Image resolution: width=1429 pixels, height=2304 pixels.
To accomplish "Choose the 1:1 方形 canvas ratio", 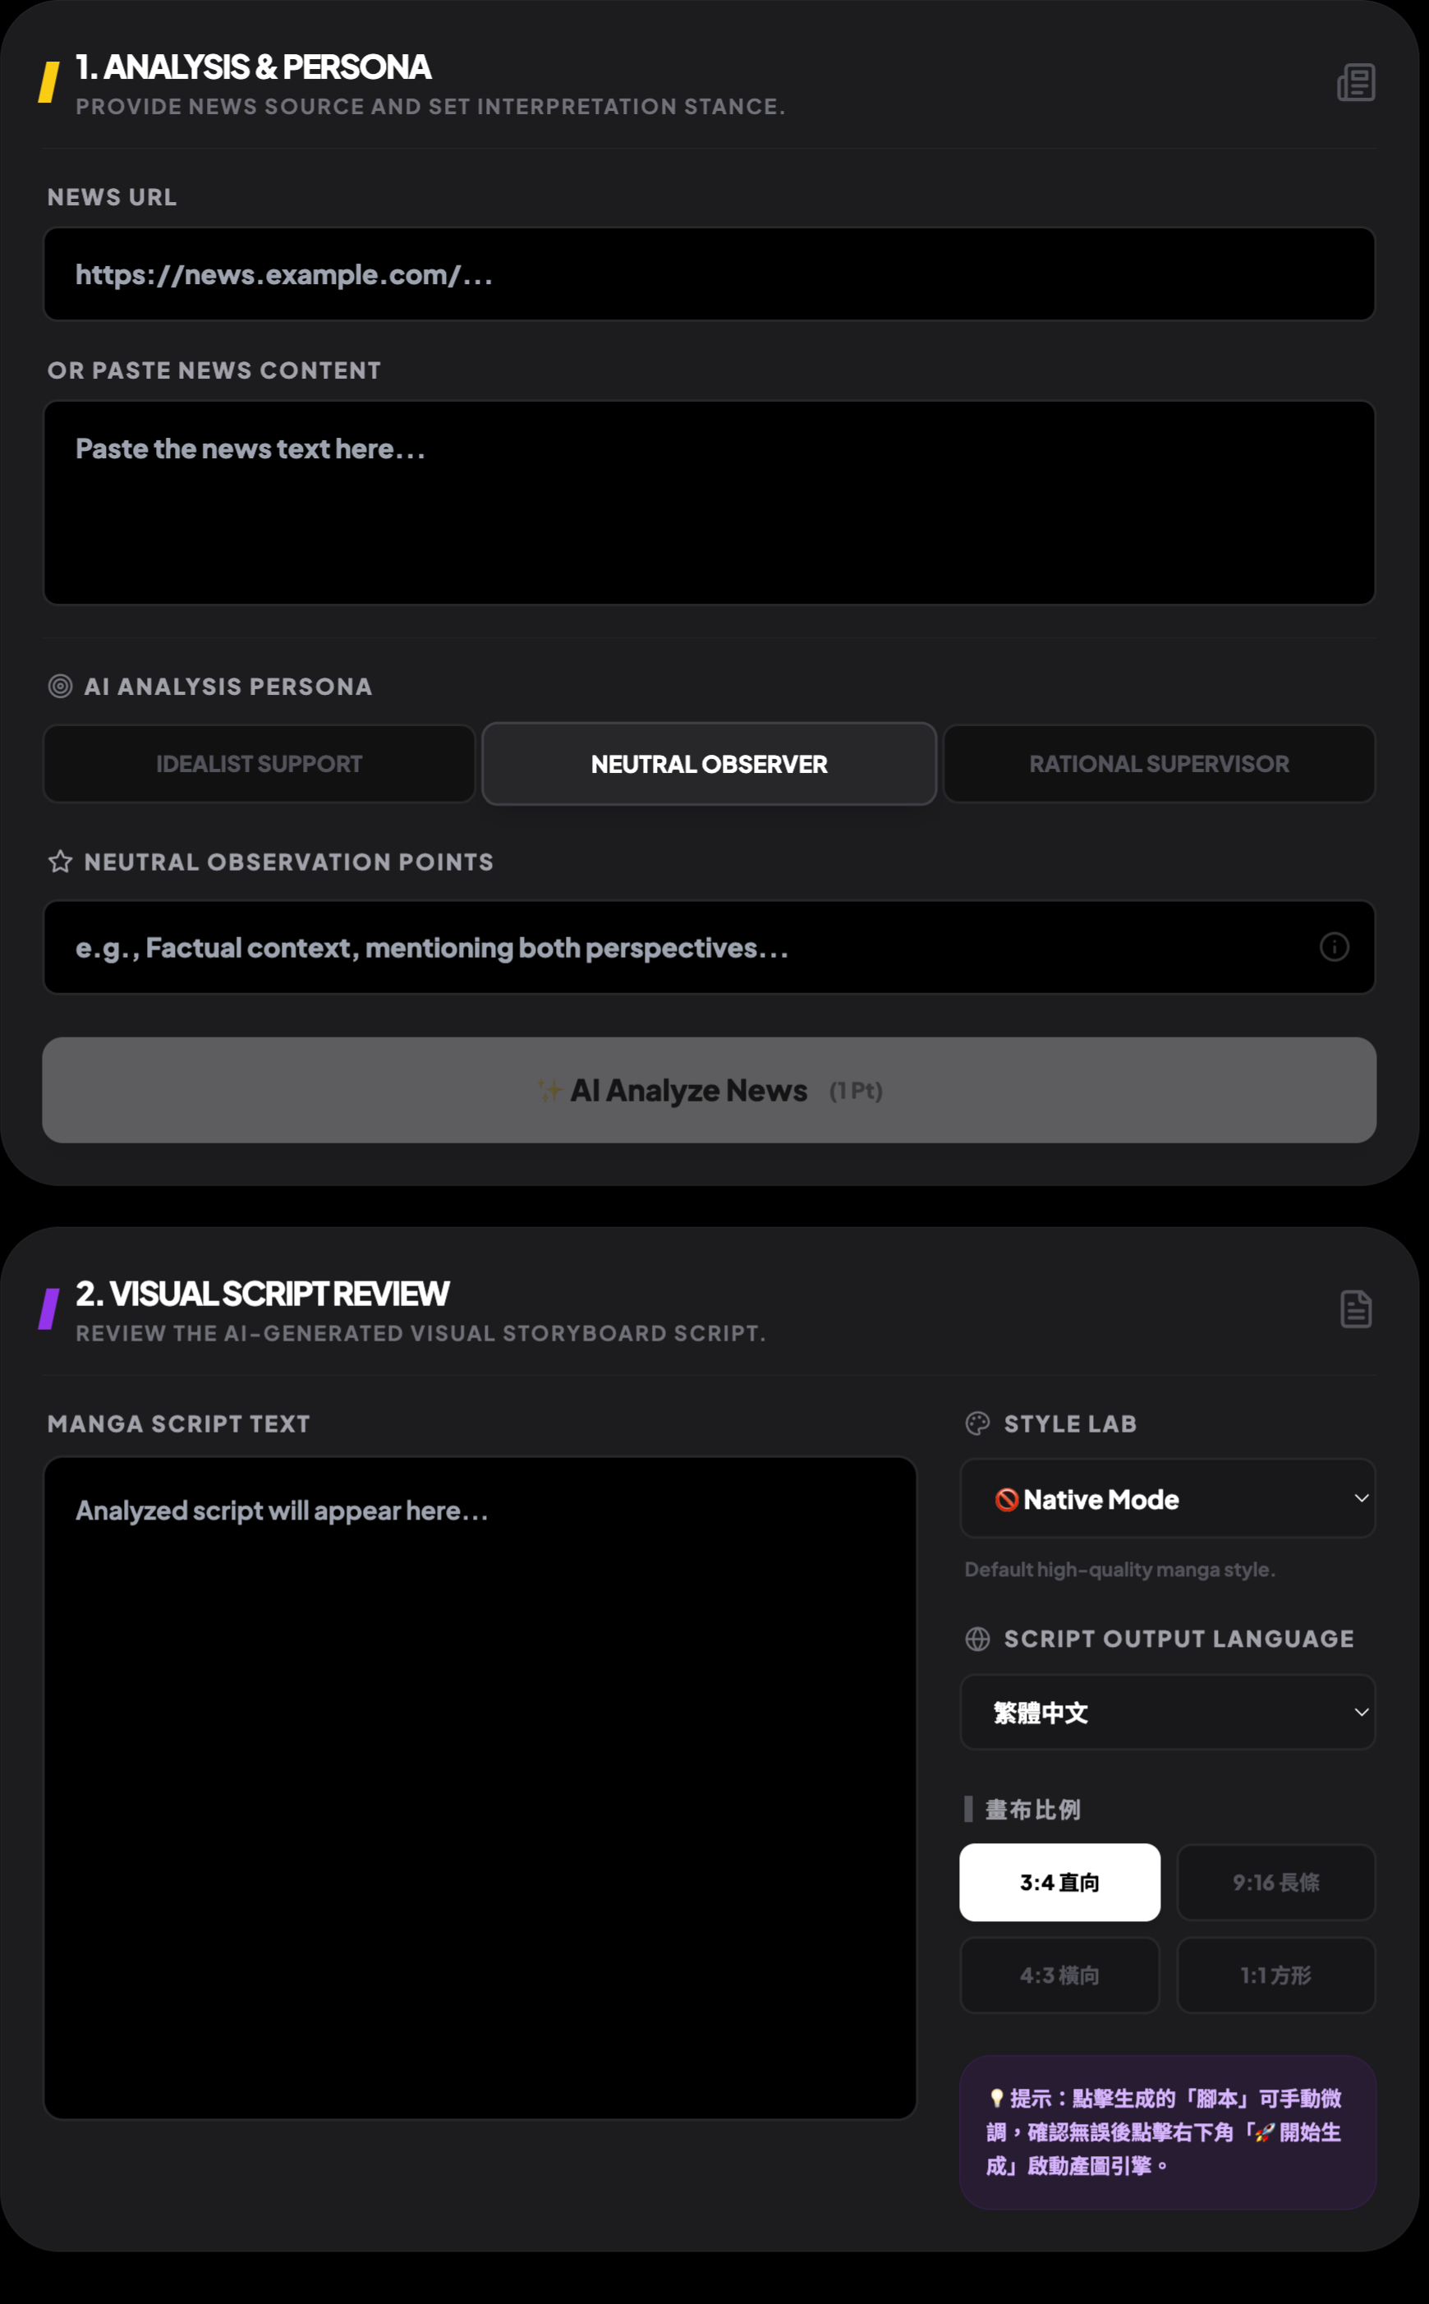I will [1275, 1975].
